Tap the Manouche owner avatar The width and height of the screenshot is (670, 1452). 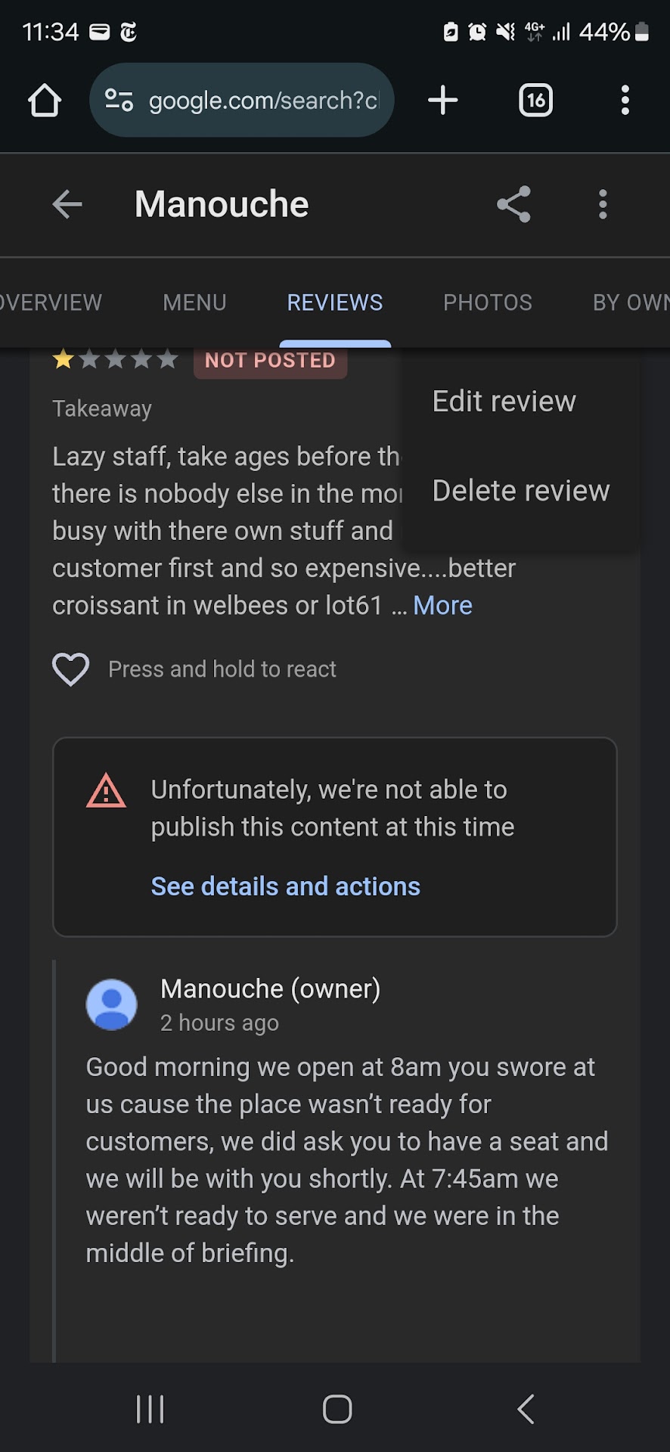(112, 1005)
